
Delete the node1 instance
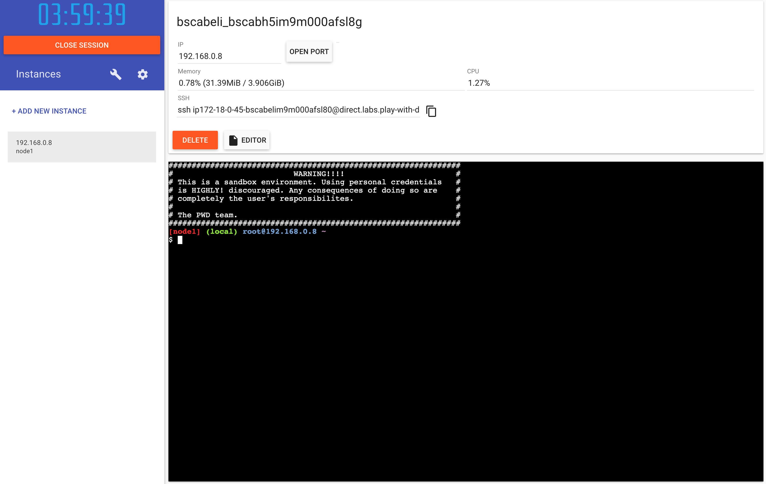tap(195, 140)
